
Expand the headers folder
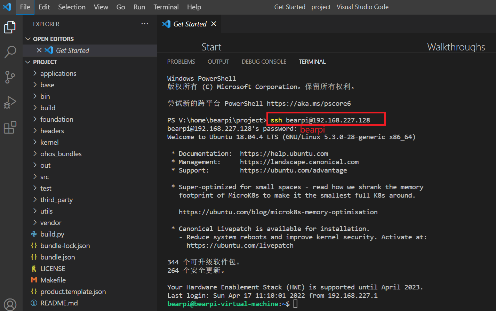click(x=35, y=130)
